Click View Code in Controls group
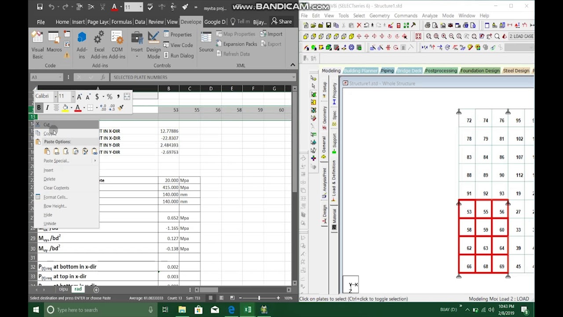This screenshot has width=563, height=317. coord(178,45)
